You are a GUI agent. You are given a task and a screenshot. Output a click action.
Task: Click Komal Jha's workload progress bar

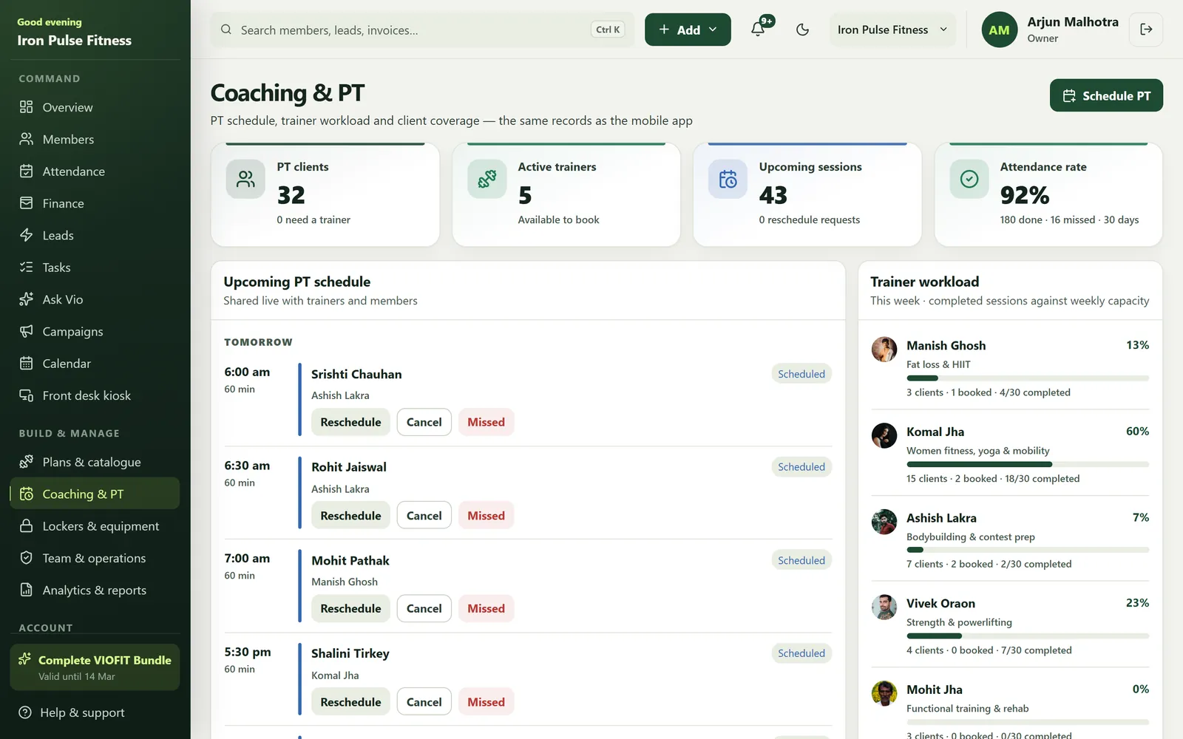click(x=1028, y=464)
